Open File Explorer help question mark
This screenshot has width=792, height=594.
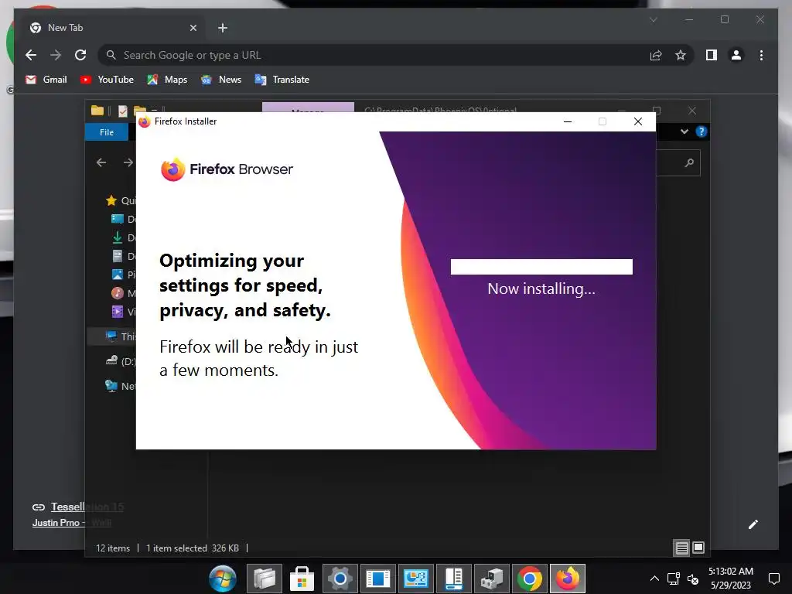click(701, 131)
